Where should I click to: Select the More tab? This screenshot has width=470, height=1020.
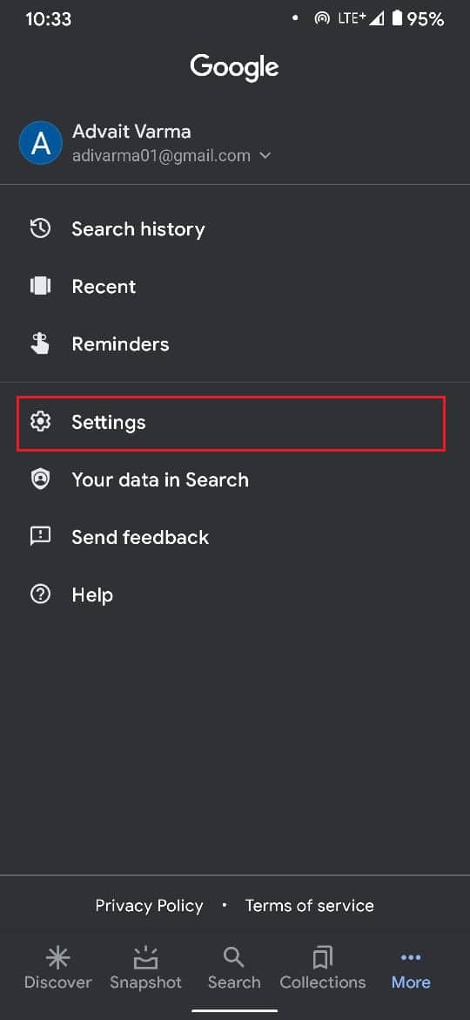coord(411,969)
